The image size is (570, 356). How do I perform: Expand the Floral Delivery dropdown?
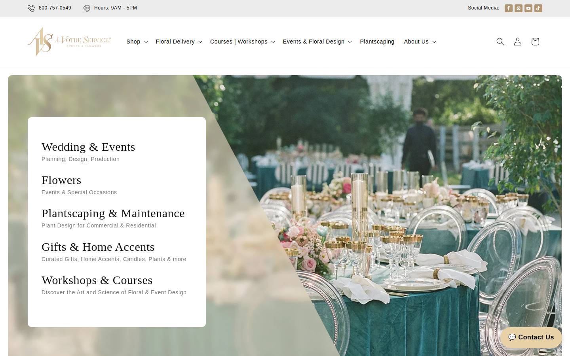click(179, 42)
